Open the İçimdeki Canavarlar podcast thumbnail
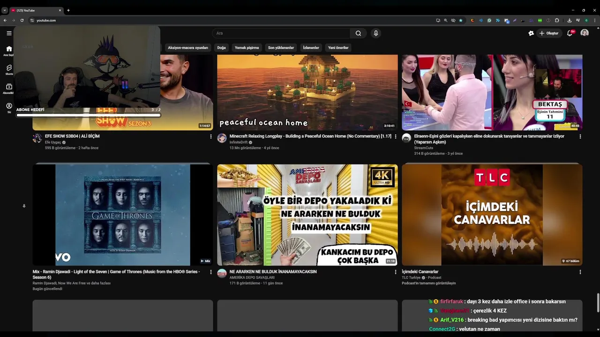Viewport: 600px width, 337px height. click(x=492, y=215)
